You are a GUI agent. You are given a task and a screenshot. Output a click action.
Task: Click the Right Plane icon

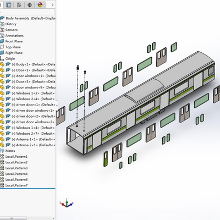click(x=2, y=53)
